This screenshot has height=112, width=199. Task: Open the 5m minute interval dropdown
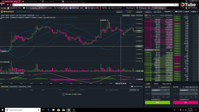pos(7,15)
